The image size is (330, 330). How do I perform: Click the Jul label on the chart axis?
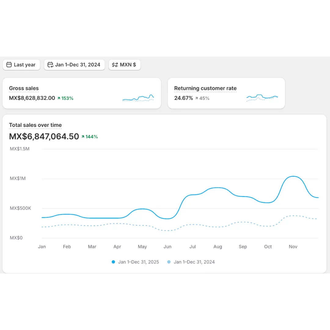point(193,247)
